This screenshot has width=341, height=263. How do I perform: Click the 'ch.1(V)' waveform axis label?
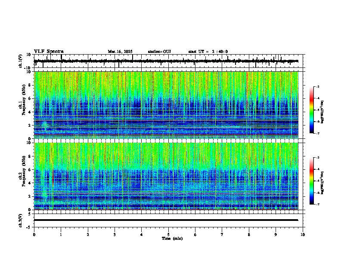pos(20,61)
